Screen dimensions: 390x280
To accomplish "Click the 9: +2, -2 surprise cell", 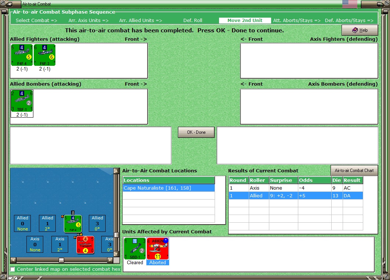I will click(x=284, y=195).
